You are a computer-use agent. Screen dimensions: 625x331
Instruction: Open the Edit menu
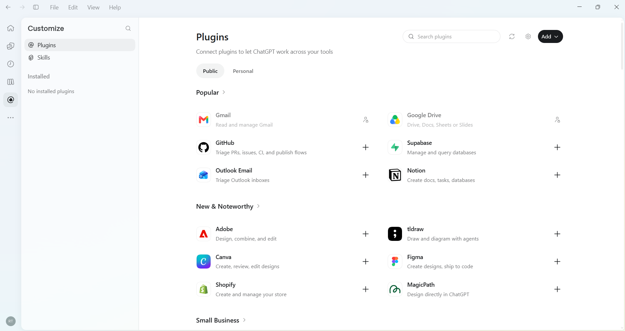pyautogui.click(x=73, y=7)
